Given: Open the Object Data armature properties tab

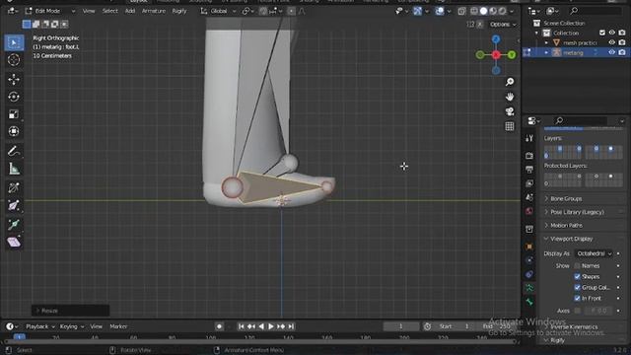Looking at the screenshot, I should (529, 288).
